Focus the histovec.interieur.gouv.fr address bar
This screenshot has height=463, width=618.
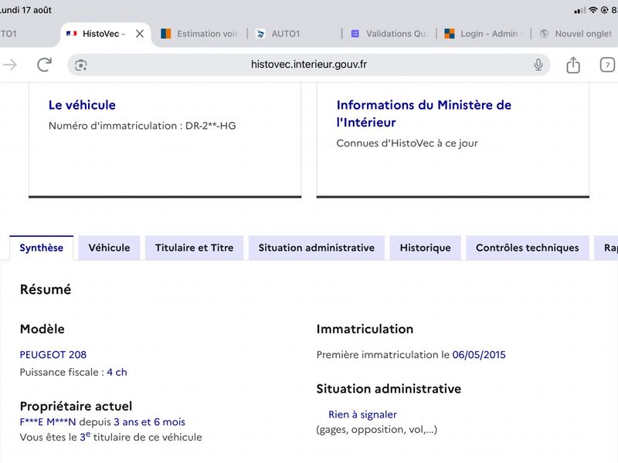[x=308, y=65]
